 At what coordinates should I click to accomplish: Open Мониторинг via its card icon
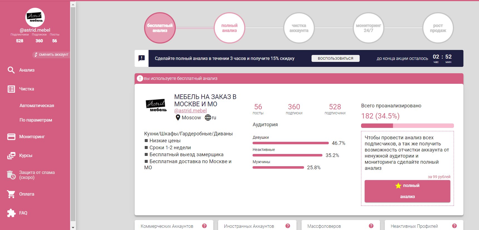click(x=11, y=137)
